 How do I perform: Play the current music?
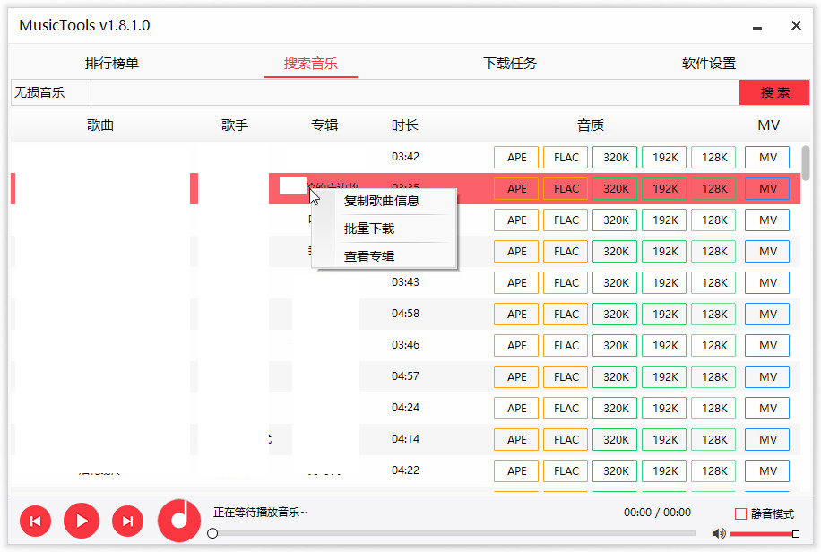tap(82, 521)
